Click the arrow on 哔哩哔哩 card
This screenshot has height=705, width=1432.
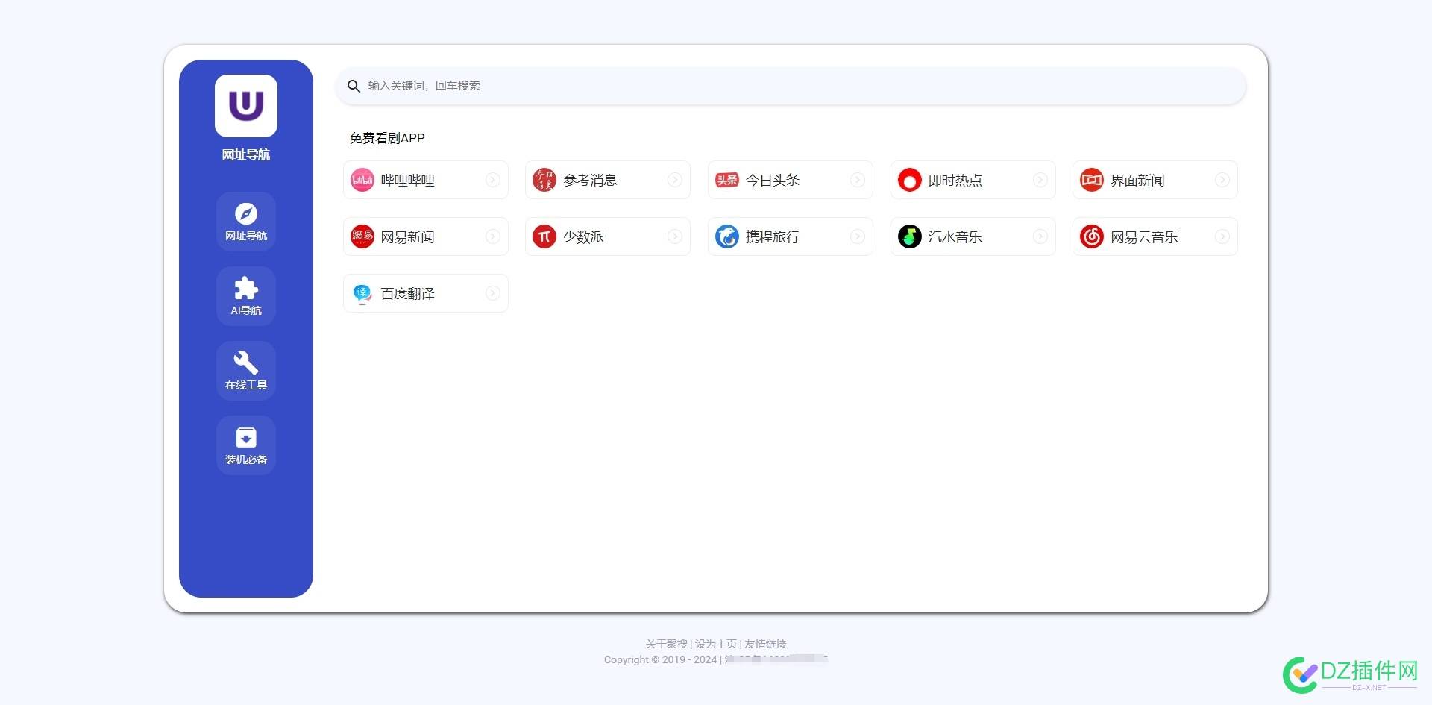(493, 180)
